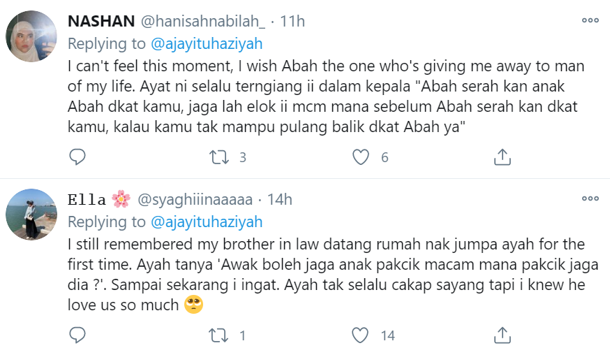The image size is (610, 355).
Task: Like the tweet by Ella
Action: (360, 336)
